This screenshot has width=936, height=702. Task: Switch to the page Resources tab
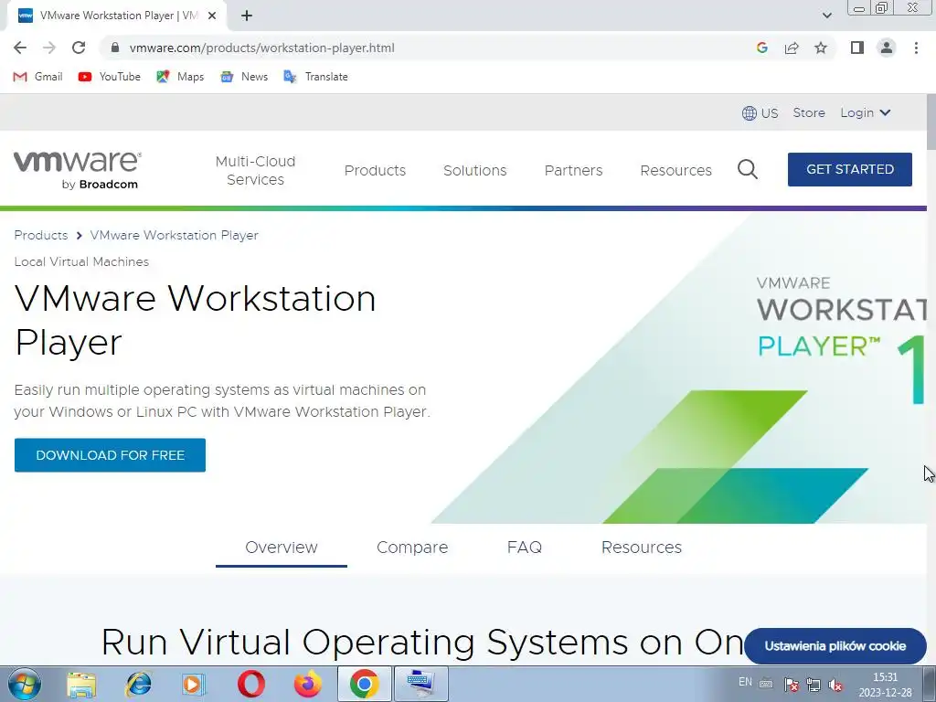tap(642, 548)
